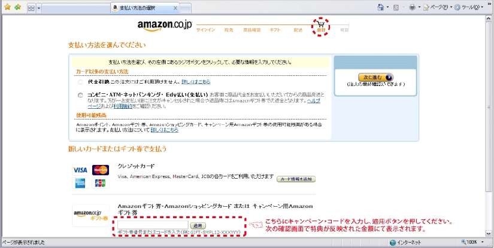Expand the Home button dropdown arrow

tap(387, 7)
